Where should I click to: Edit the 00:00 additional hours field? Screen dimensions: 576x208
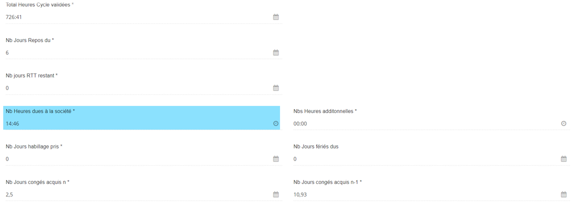click(426, 123)
